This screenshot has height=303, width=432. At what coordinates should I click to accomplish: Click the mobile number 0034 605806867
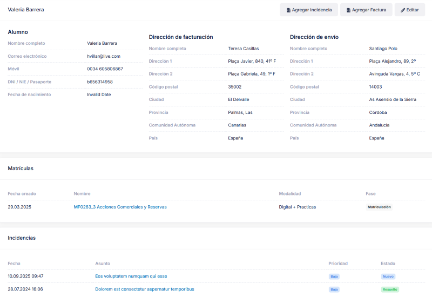coord(105,69)
